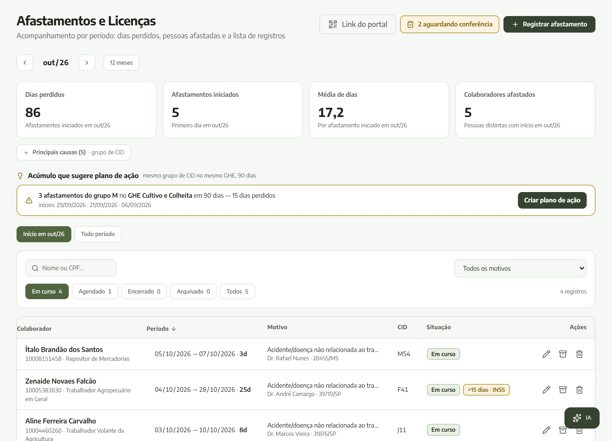The height and width of the screenshot is (441, 612).
Task: Click name Ítalo Brandão dos Santos
Action: [64, 350]
